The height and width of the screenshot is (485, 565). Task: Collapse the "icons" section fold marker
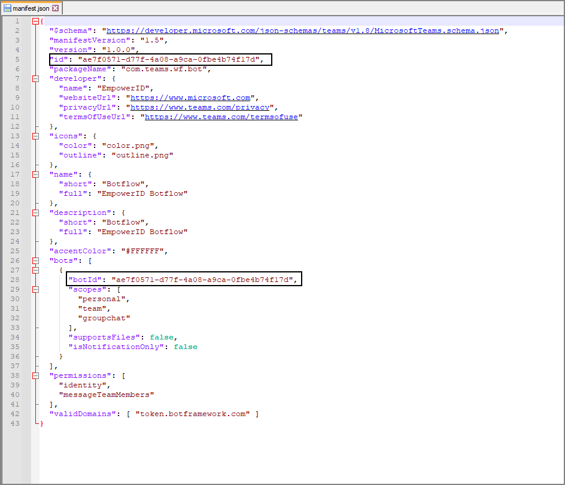click(x=35, y=136)
